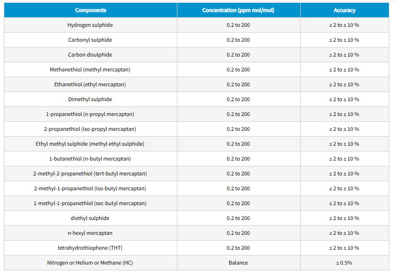Click 1-propanethiol (n-propyl mercaptan) entry
Screen dimensions: 397x278
coord(90,114)
